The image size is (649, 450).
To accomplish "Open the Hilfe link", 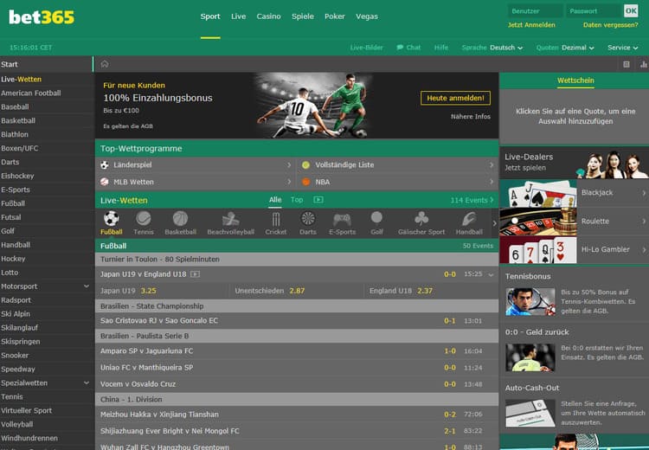I will click(441, 48).
